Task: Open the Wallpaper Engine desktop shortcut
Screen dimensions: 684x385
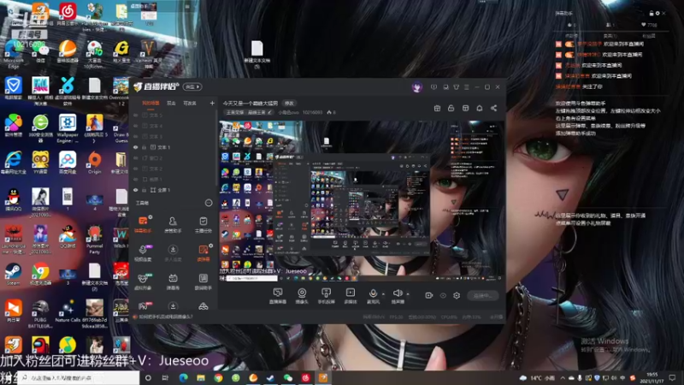Action: (68, 127)
